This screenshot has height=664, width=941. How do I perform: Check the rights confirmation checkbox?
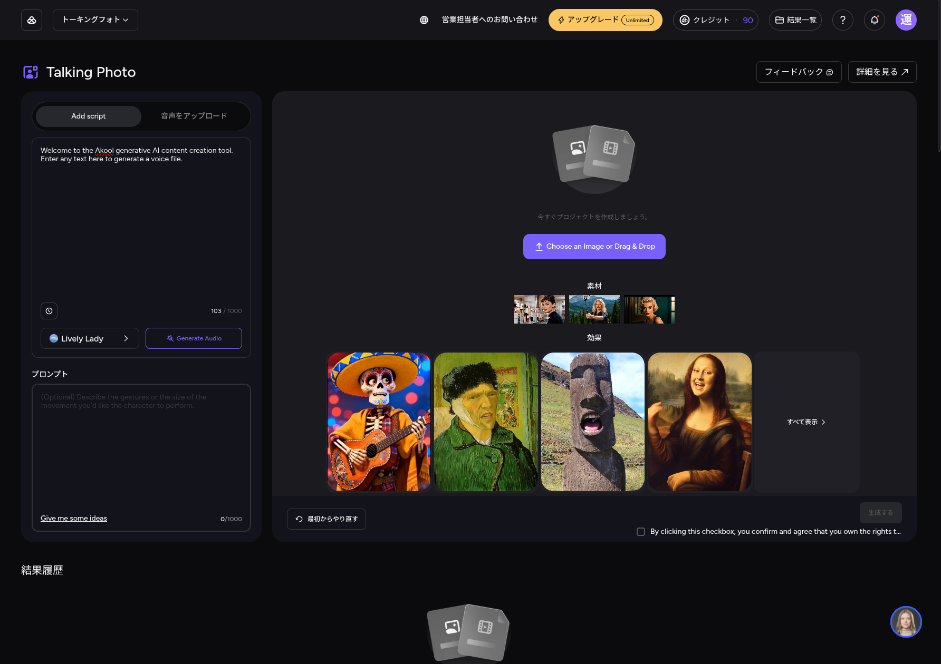641,532
